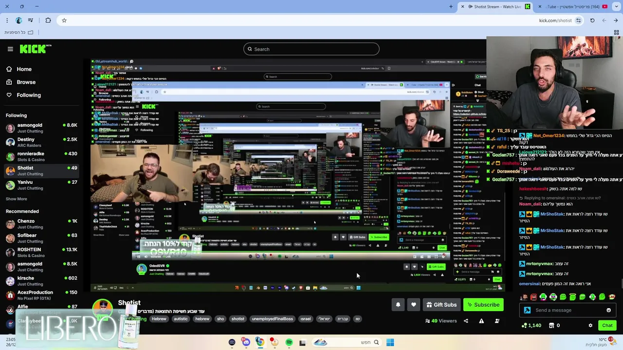Viewport: 623px width, 350px height.
Task: Click the green Subscribe button
Action: click(483, 305)
